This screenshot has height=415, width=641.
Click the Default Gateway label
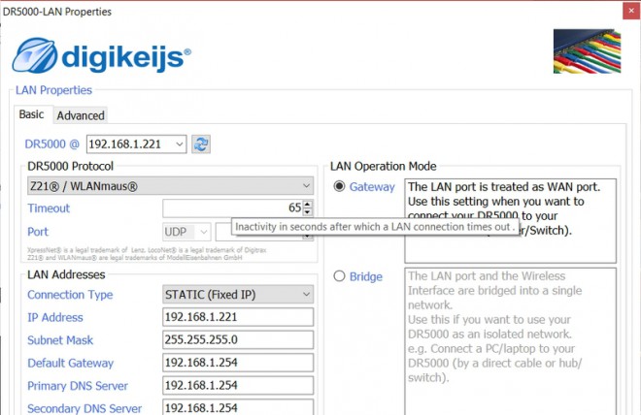pos(70,364)
